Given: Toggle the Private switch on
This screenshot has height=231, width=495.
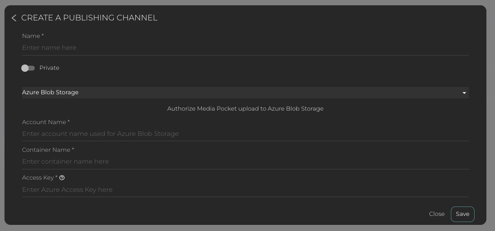Looking at the screenshot, I should (x=28, y=68).
